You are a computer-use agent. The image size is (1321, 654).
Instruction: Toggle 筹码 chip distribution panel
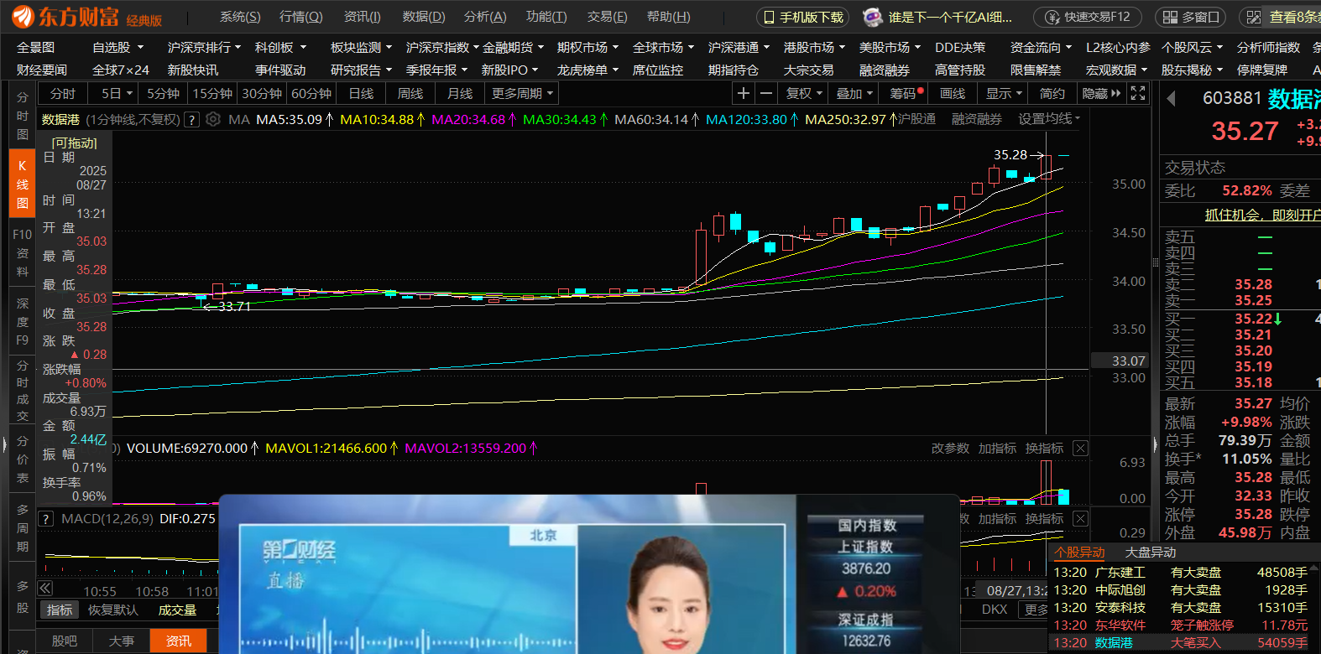tap(906, 93)
